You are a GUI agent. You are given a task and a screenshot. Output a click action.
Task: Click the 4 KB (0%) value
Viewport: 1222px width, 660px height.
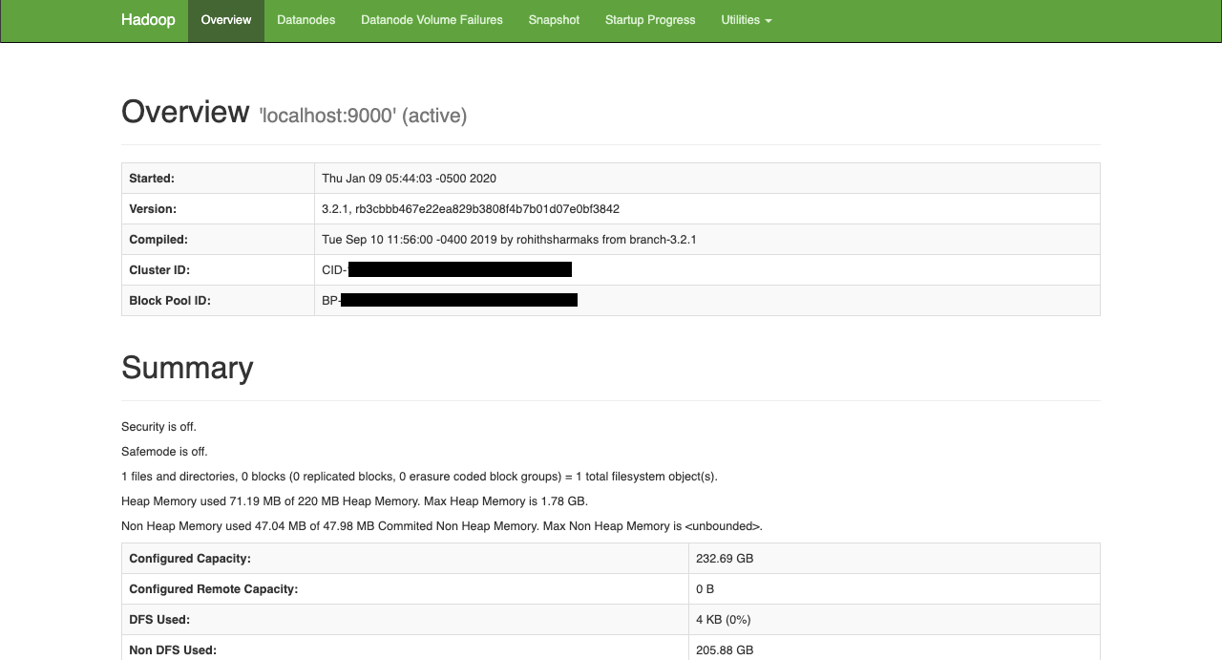click(724, 620)
